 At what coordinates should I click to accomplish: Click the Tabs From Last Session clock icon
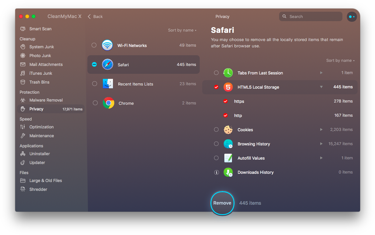click(x=228, y=73)
